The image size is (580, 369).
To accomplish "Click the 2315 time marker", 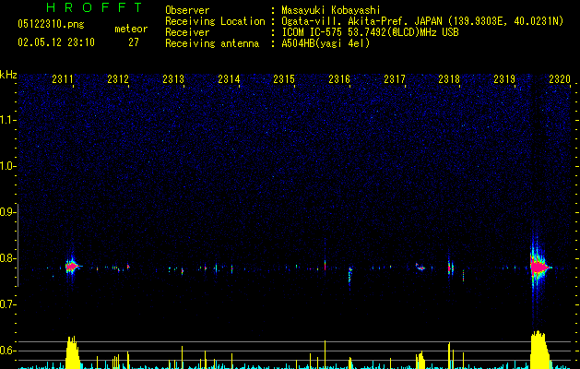I will 284,78.
